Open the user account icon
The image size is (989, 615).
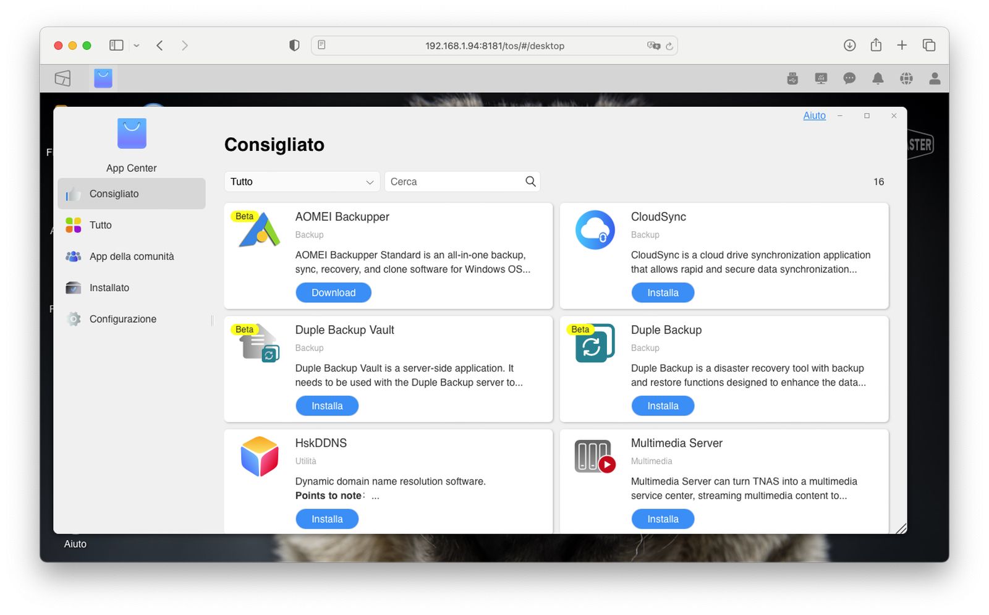pos(935,78)
